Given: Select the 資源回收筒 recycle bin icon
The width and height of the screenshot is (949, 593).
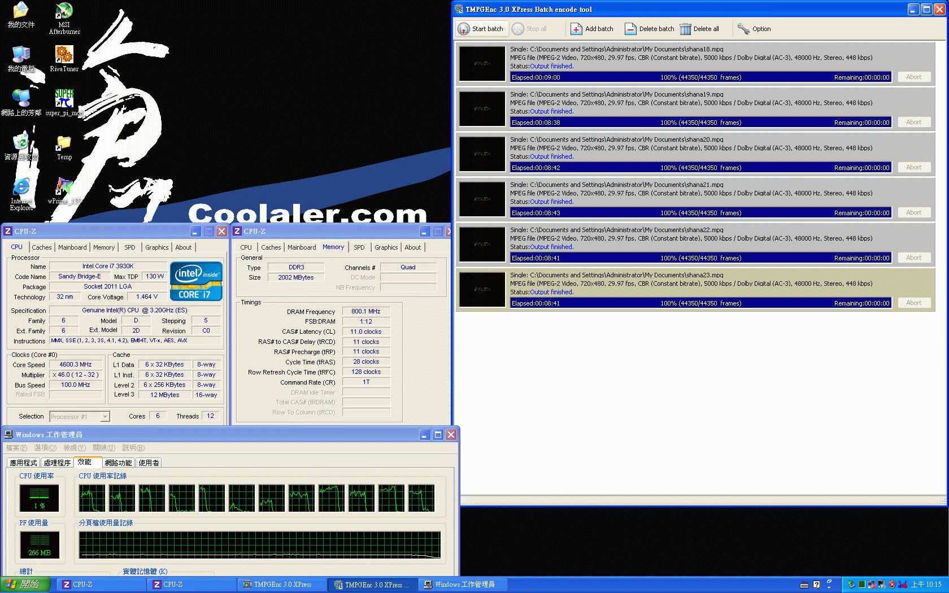Looking at the screenshot, I should (x=21, y=147).
